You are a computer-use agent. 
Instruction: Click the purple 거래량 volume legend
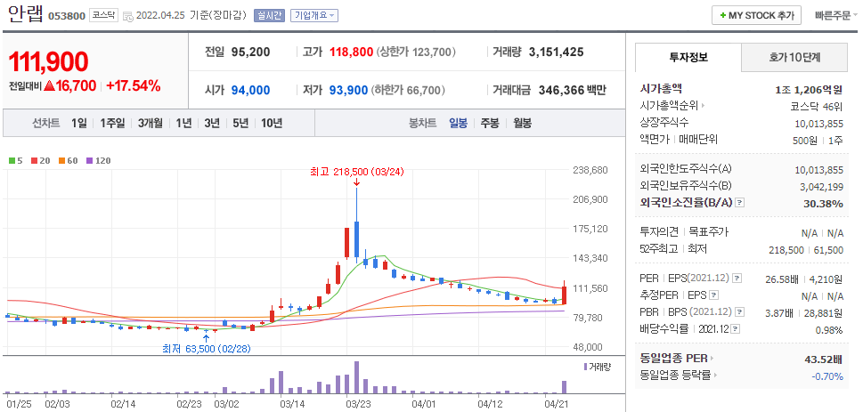[597, 367]
